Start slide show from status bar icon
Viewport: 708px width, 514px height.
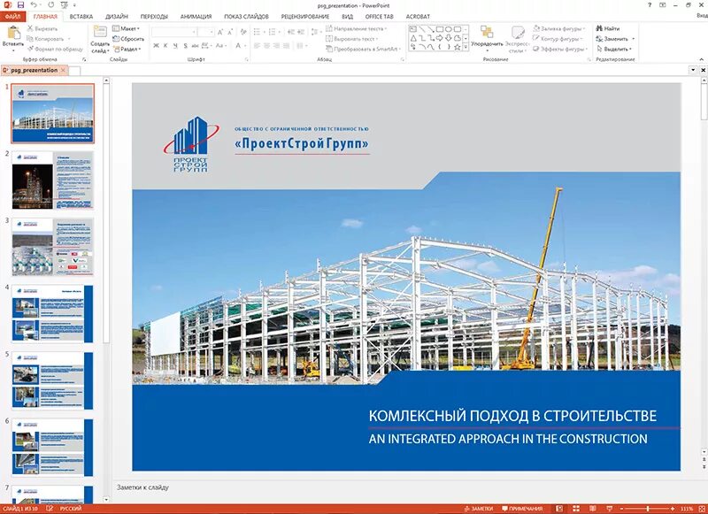[x=609, y=509]
